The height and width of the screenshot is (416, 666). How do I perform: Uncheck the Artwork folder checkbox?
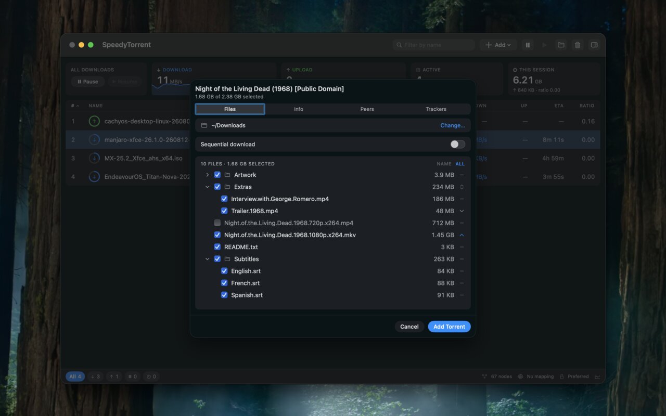click(x=217, y=175)
